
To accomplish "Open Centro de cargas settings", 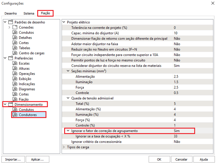I will [31, 53].
